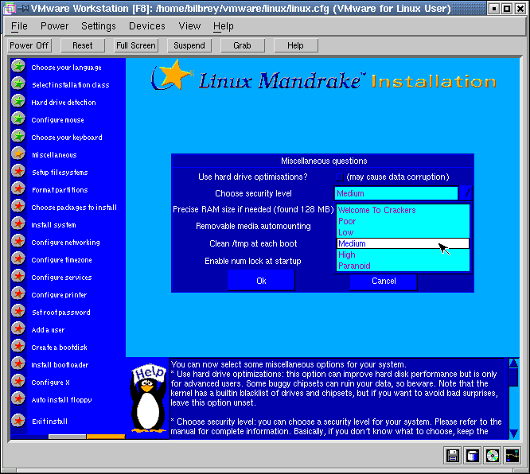Image resolution: width=530 pixels, height=474 pixels.
Task: Click the floppy disk status icon
Action: 453,456
